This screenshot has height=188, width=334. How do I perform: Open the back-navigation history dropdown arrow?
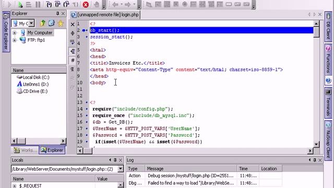coord(122,5)
